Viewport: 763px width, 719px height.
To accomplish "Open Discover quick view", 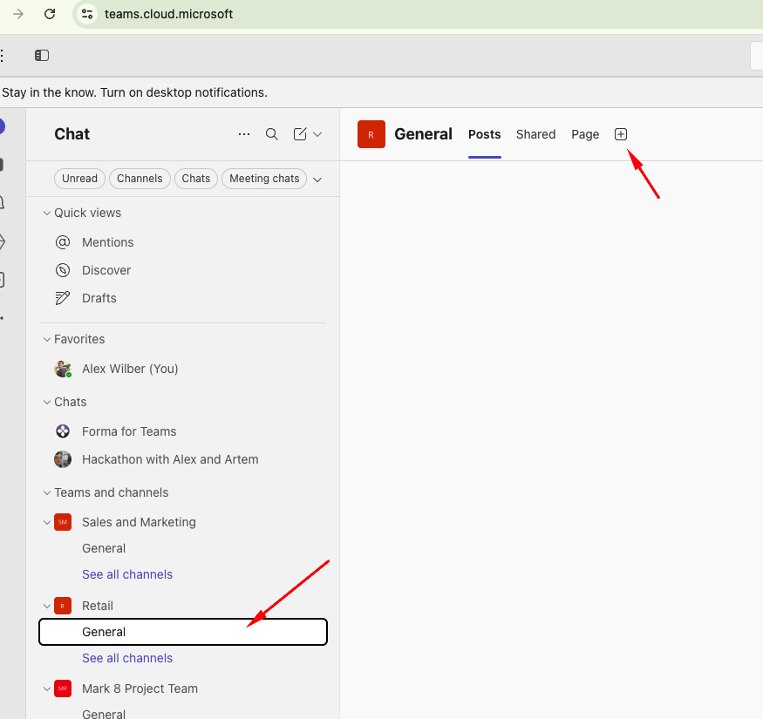I will 183,270.
